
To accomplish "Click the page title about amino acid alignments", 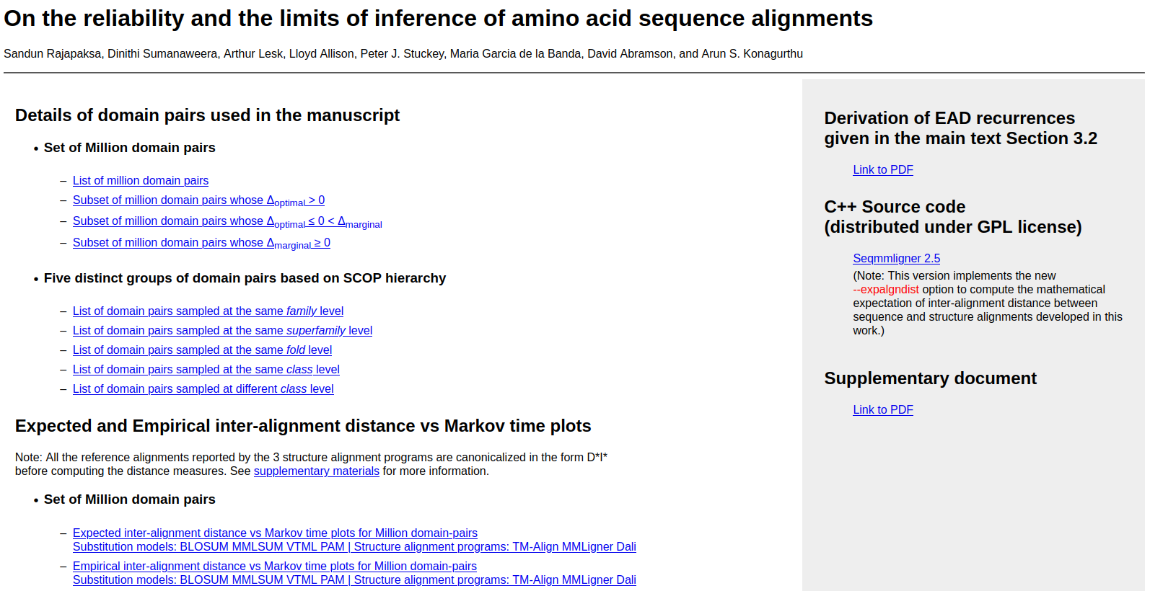I will 438,18.
